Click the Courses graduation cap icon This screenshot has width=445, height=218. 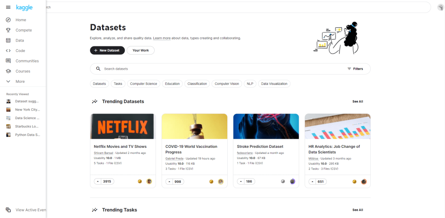coord(8,71)
